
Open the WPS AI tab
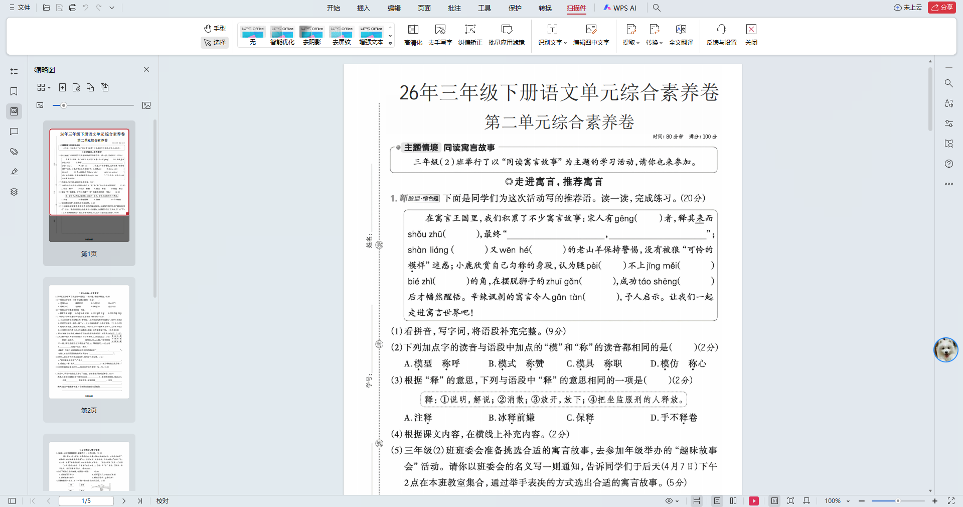coord(620,8)
